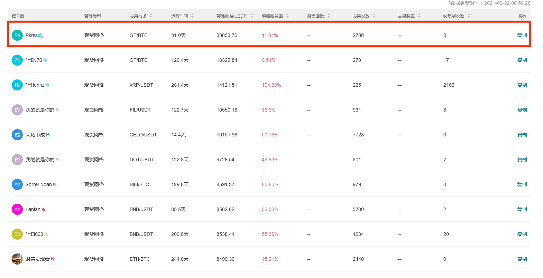
Task: Click the 策略类型 column header
Action: pyautogui.click(x=93, y=16)
